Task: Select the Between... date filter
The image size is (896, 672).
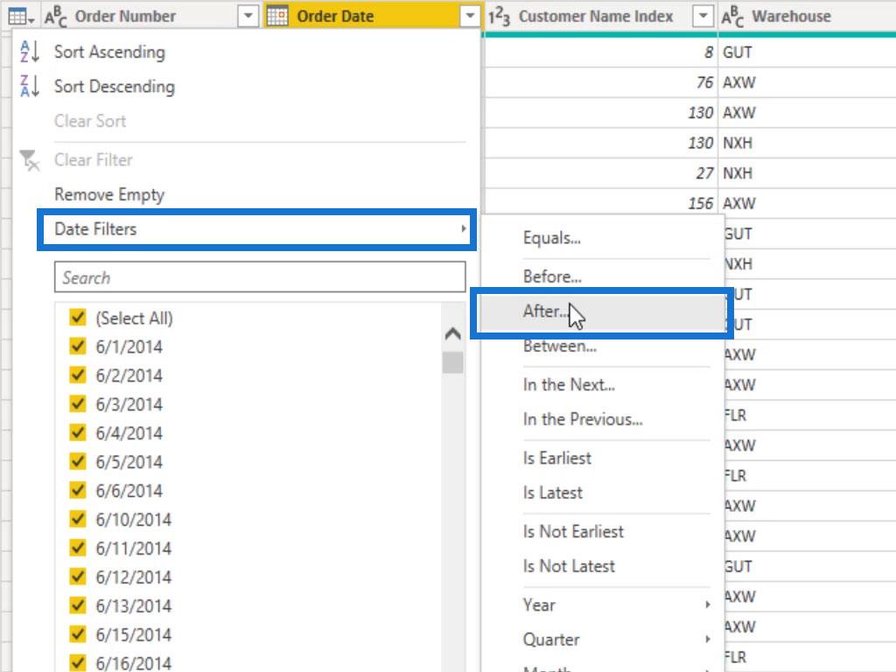Action: 559,346
